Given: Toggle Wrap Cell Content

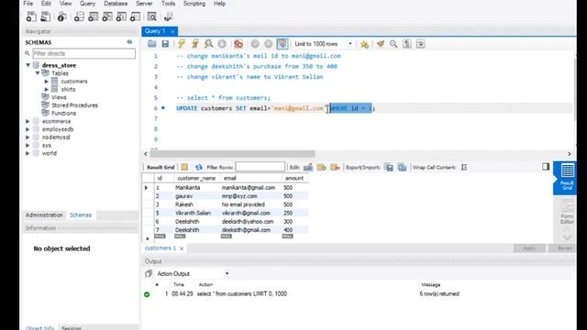Looking at the screenshot, I should pyautogui.click(x=464, y=167).
